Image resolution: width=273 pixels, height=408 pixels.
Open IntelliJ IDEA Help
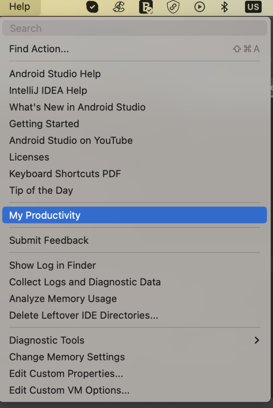coord(48,90)
